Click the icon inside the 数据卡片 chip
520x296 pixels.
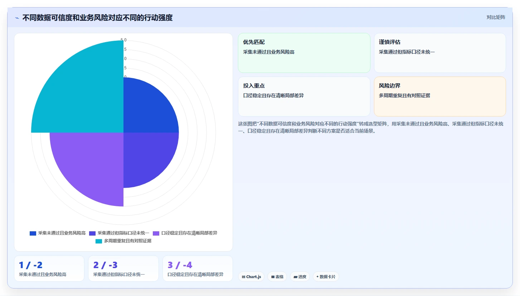click(317, 277)
